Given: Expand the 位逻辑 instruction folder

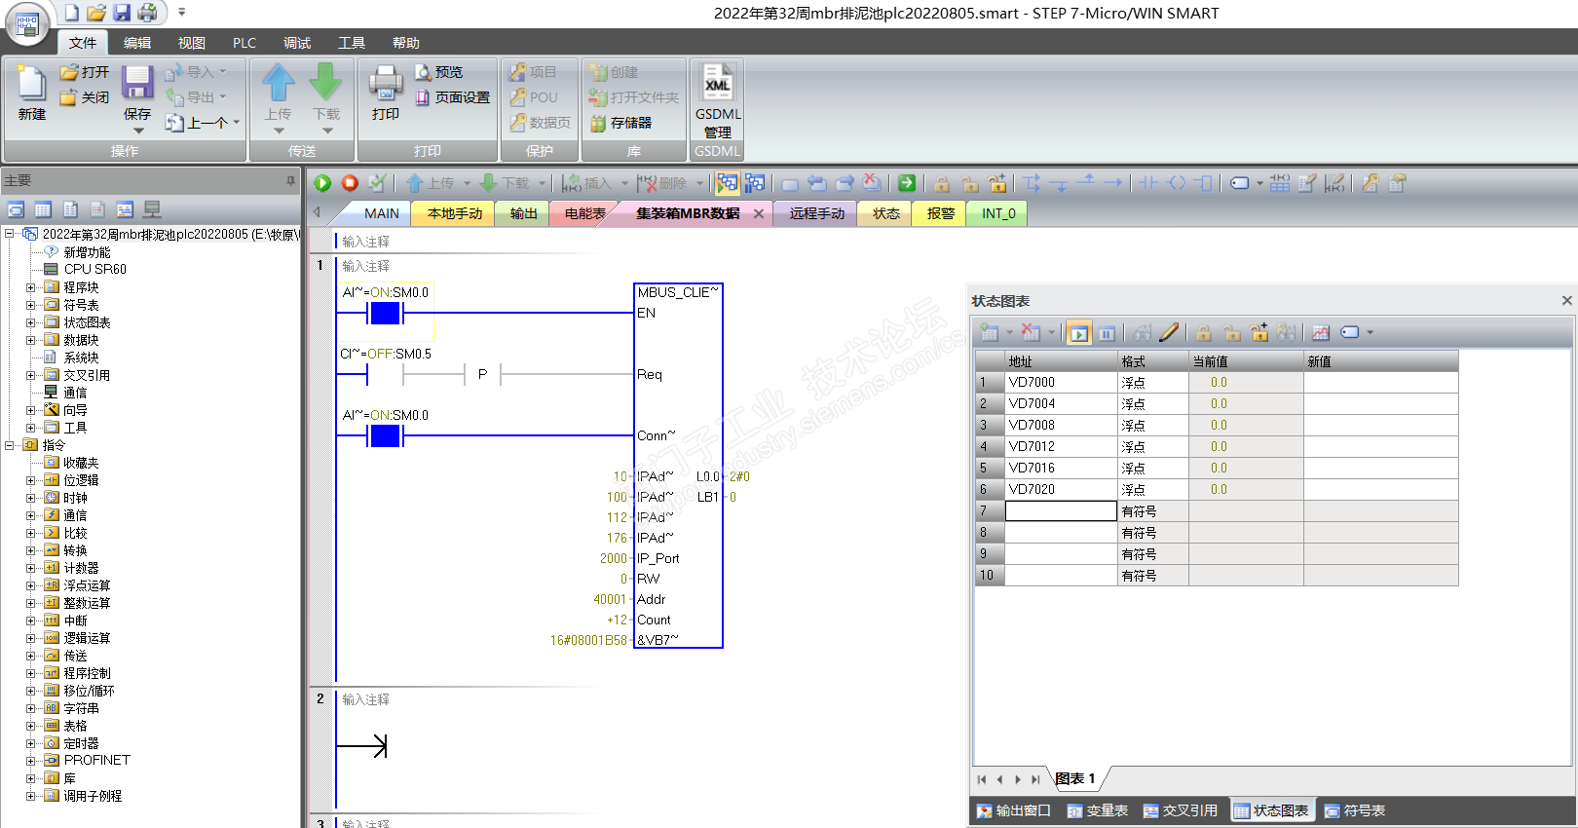Looking at the screenshot, I should 30,480.
